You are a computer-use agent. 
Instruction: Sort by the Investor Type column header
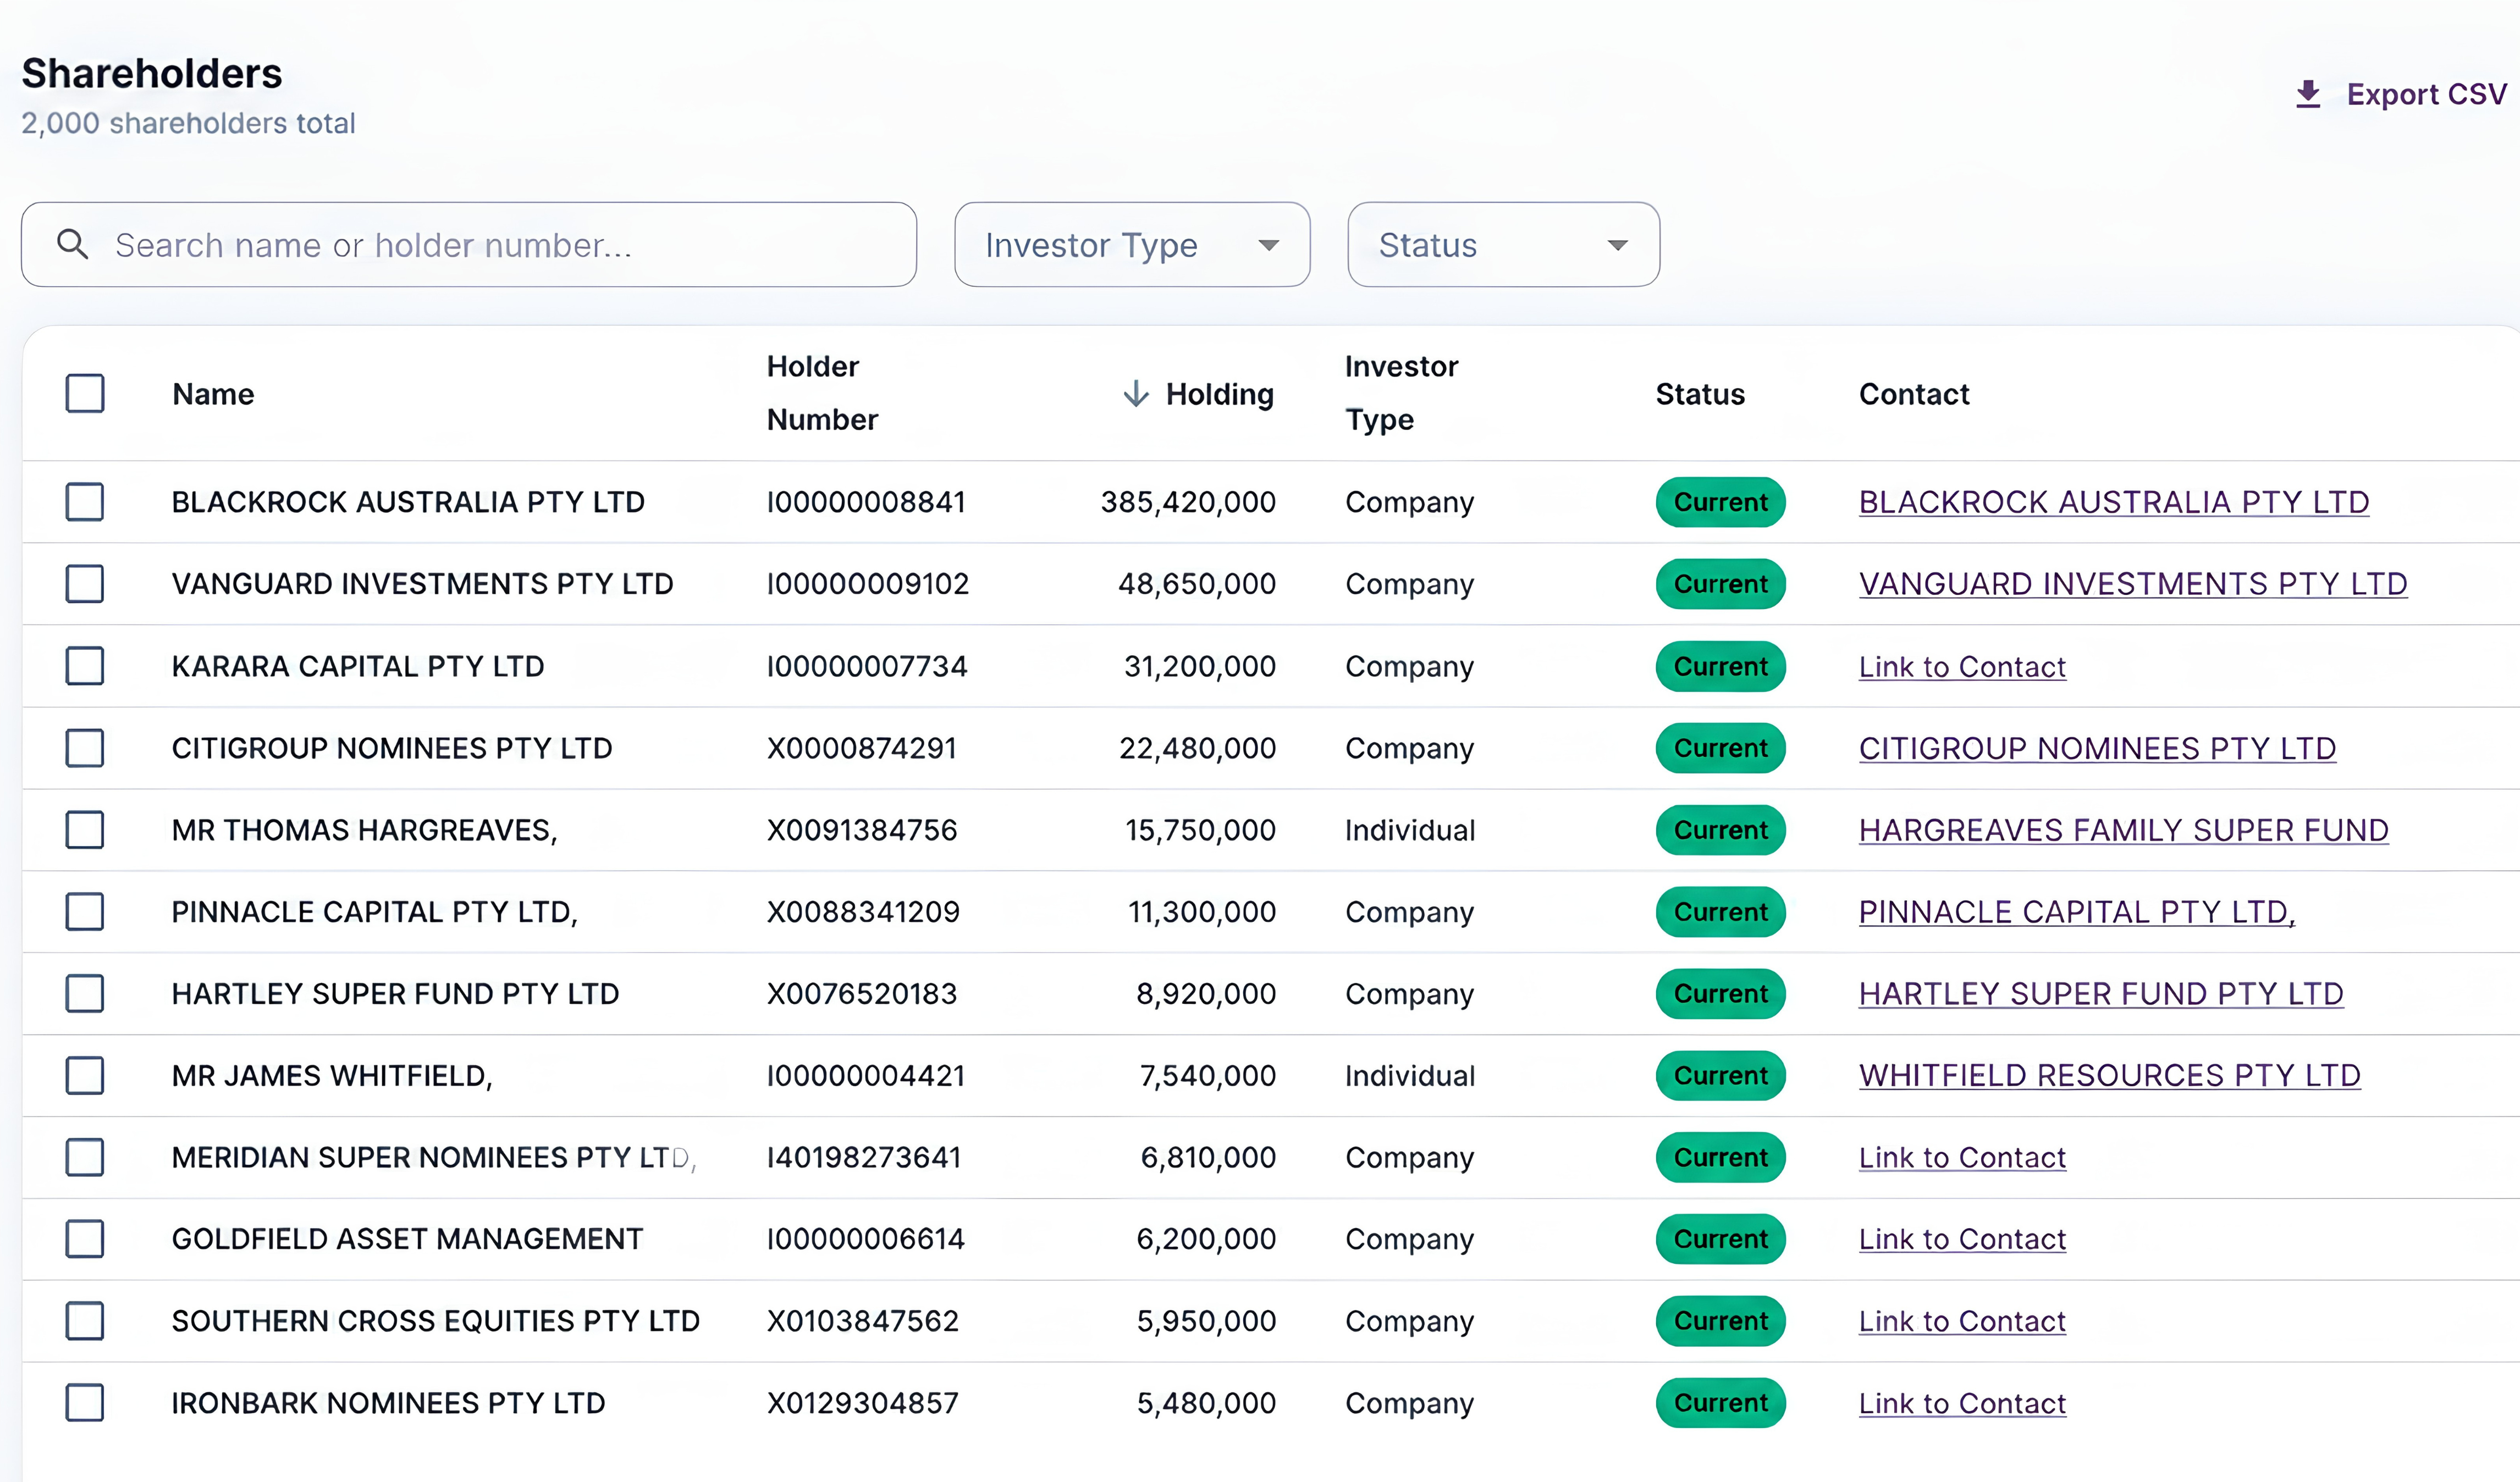(1401, 393)
